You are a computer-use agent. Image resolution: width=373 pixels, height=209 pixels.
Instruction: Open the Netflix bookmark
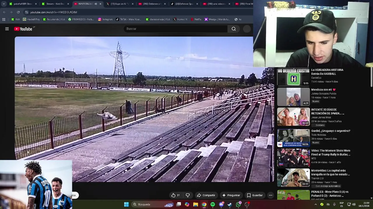click(x=196, y=19)
